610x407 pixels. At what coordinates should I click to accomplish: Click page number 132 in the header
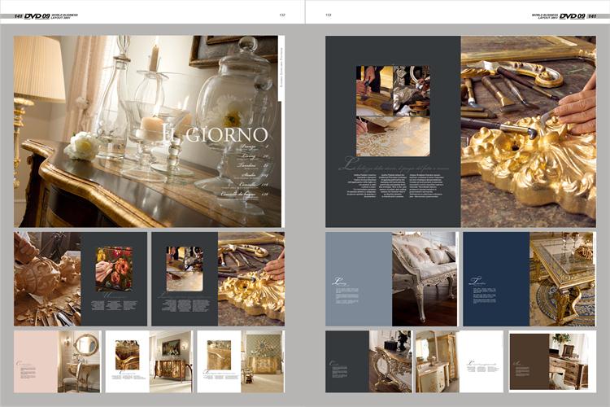click(282, 15)
